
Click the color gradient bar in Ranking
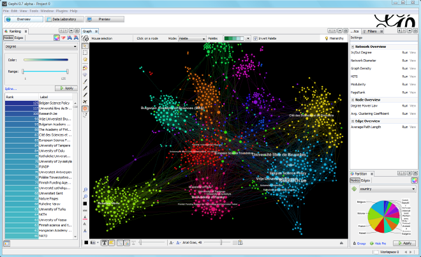tap(46, 60)
